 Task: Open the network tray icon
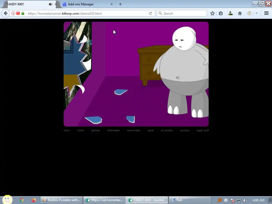click(239, 200)
